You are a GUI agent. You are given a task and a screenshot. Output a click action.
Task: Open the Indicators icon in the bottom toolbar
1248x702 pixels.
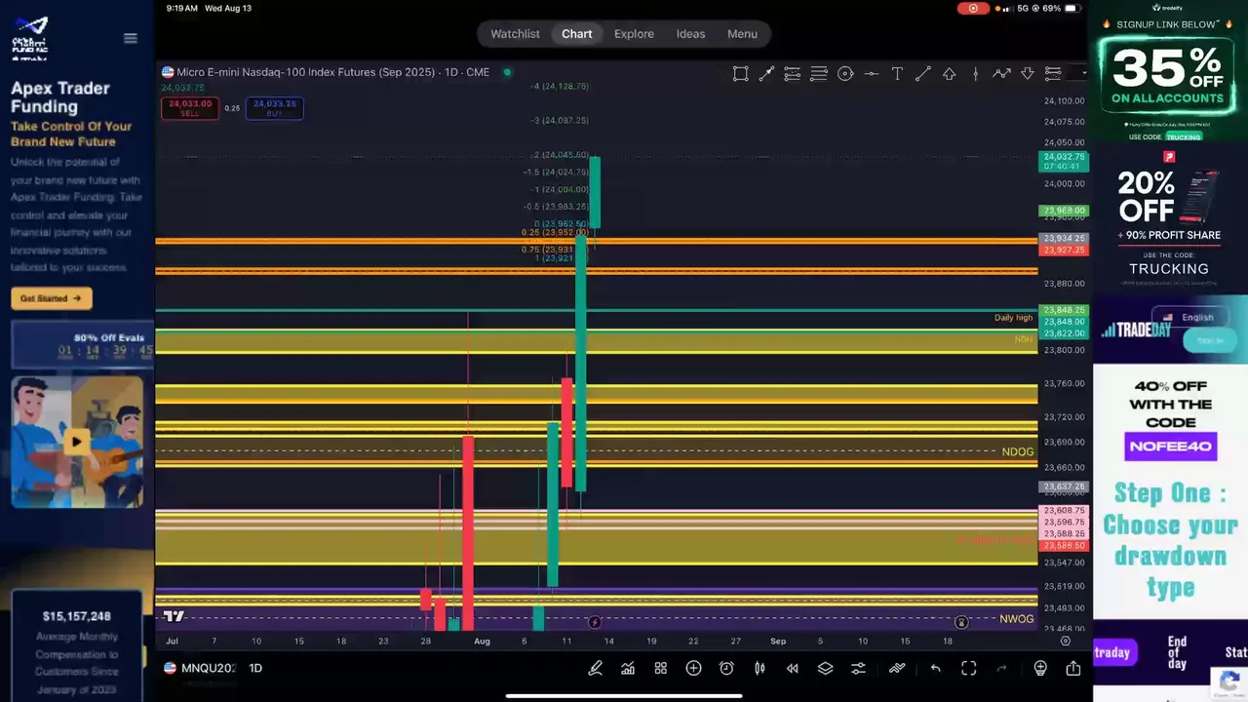click(x=628, y=668)
